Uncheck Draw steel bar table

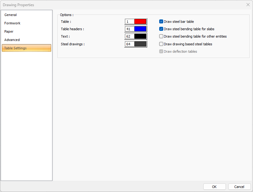pyautogui.click(x=161, y=22)
